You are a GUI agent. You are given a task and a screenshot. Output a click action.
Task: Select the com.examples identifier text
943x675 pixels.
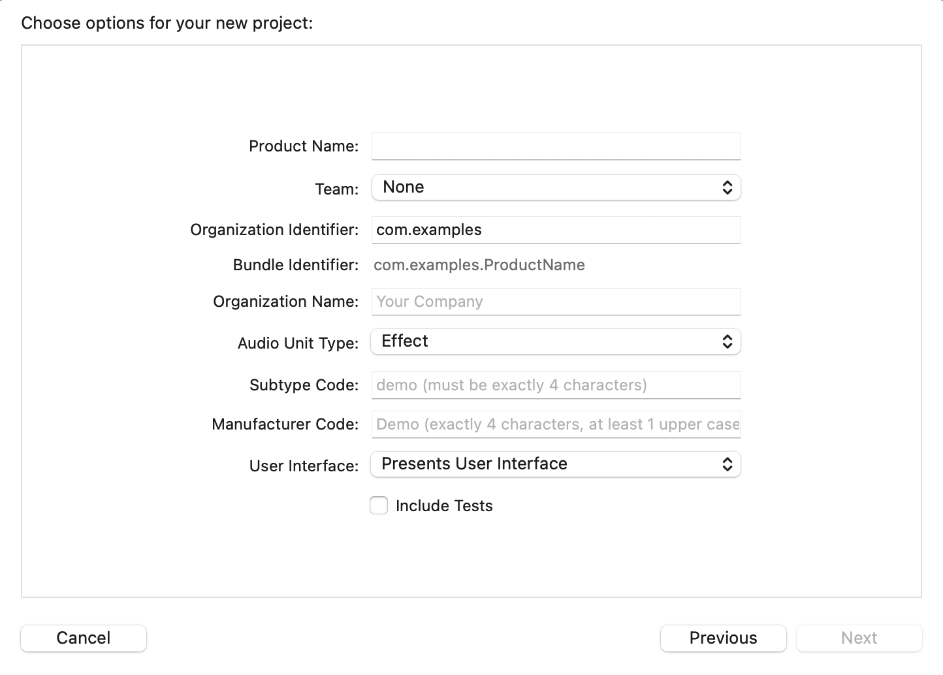[428, 230]
